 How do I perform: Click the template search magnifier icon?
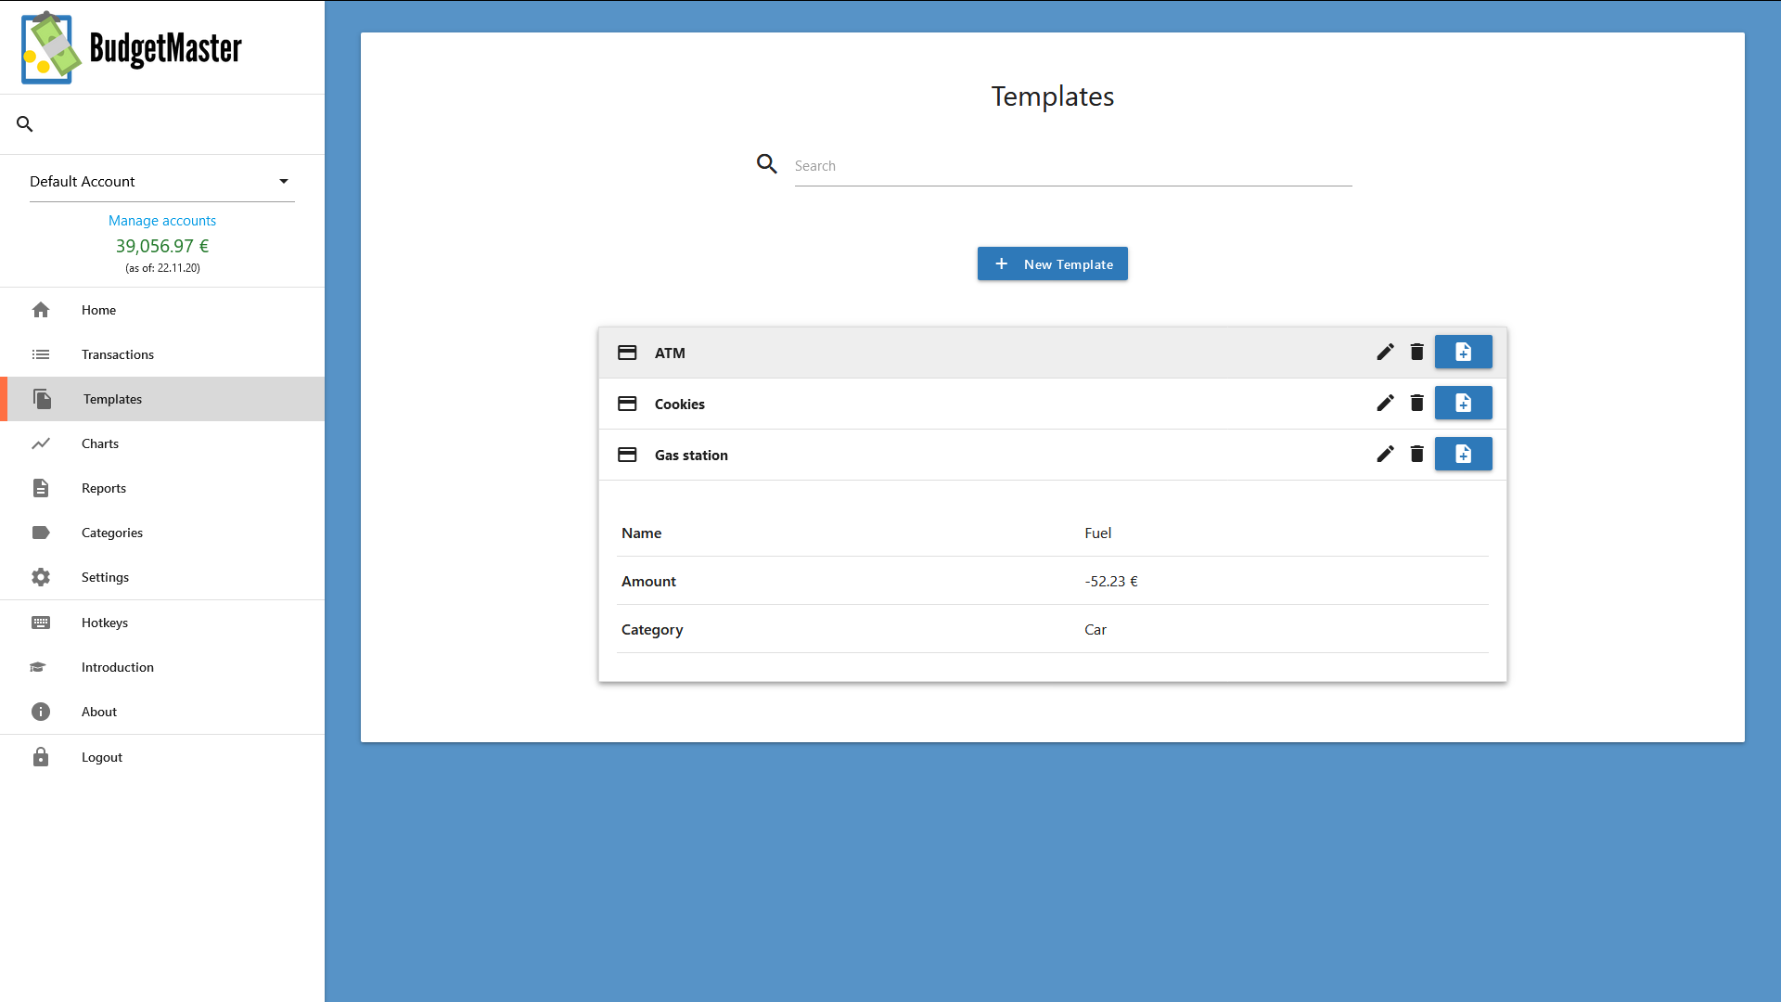coord(767,164)
